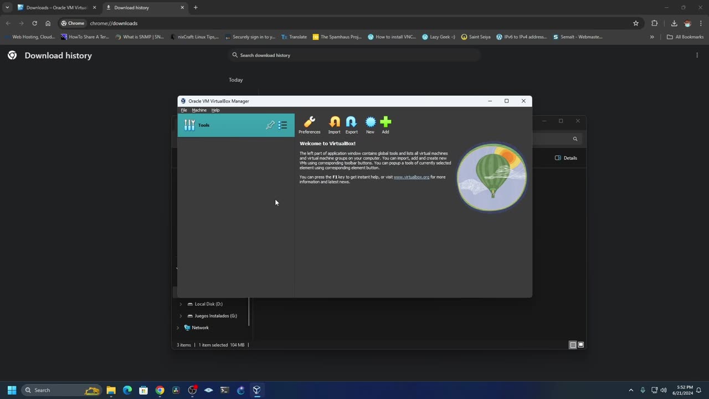The height and width of the screenshot is (399, 709).
Task: Follow the www.virtualbox.org link
Action: click(x=411, y=177)
